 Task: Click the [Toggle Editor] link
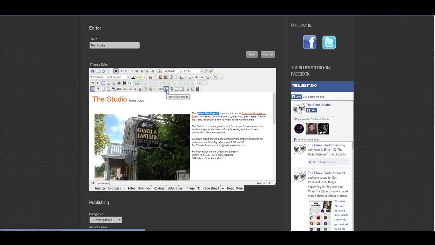pyautogui.click(x=100, y=65)
